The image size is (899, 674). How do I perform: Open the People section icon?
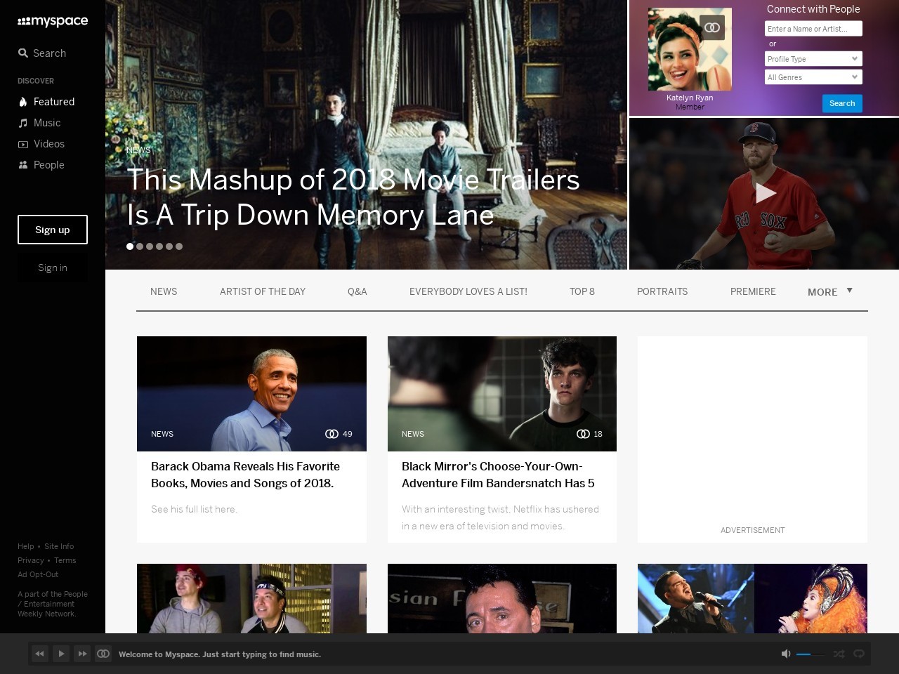(23, 165)
